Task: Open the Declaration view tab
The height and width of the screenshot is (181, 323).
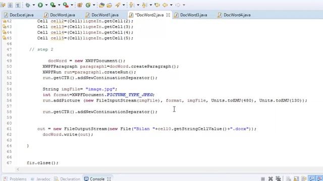Action: coord(67,179)
